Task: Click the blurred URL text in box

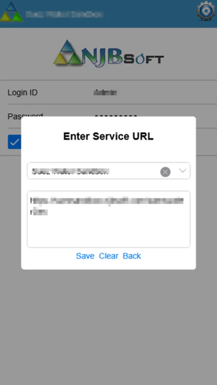Action: tap(107, 206)
